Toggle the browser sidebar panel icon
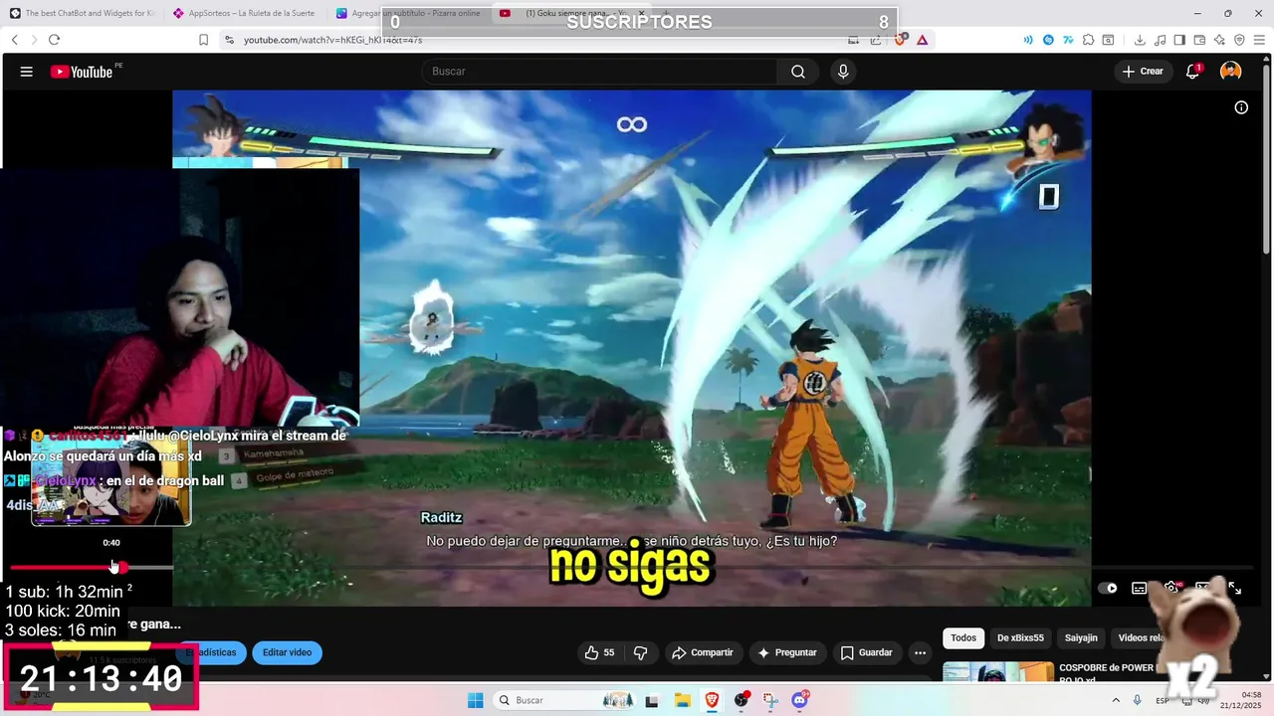 tap(1179, 40)
